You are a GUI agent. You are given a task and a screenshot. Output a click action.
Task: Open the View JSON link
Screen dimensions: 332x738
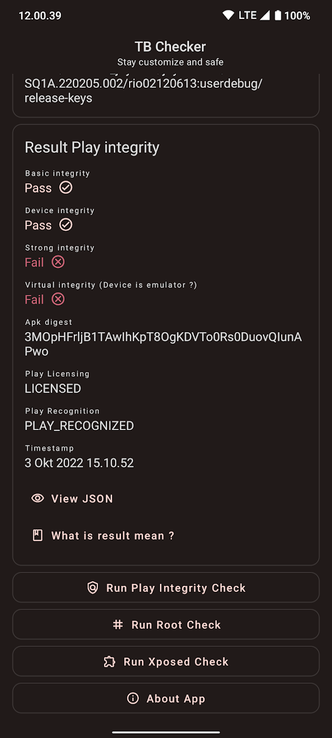coord(82,499)
